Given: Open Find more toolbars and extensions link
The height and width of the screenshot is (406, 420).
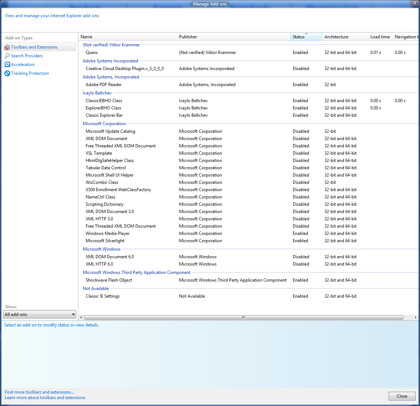Looking at the screenshot, I should tap(39, 392).
